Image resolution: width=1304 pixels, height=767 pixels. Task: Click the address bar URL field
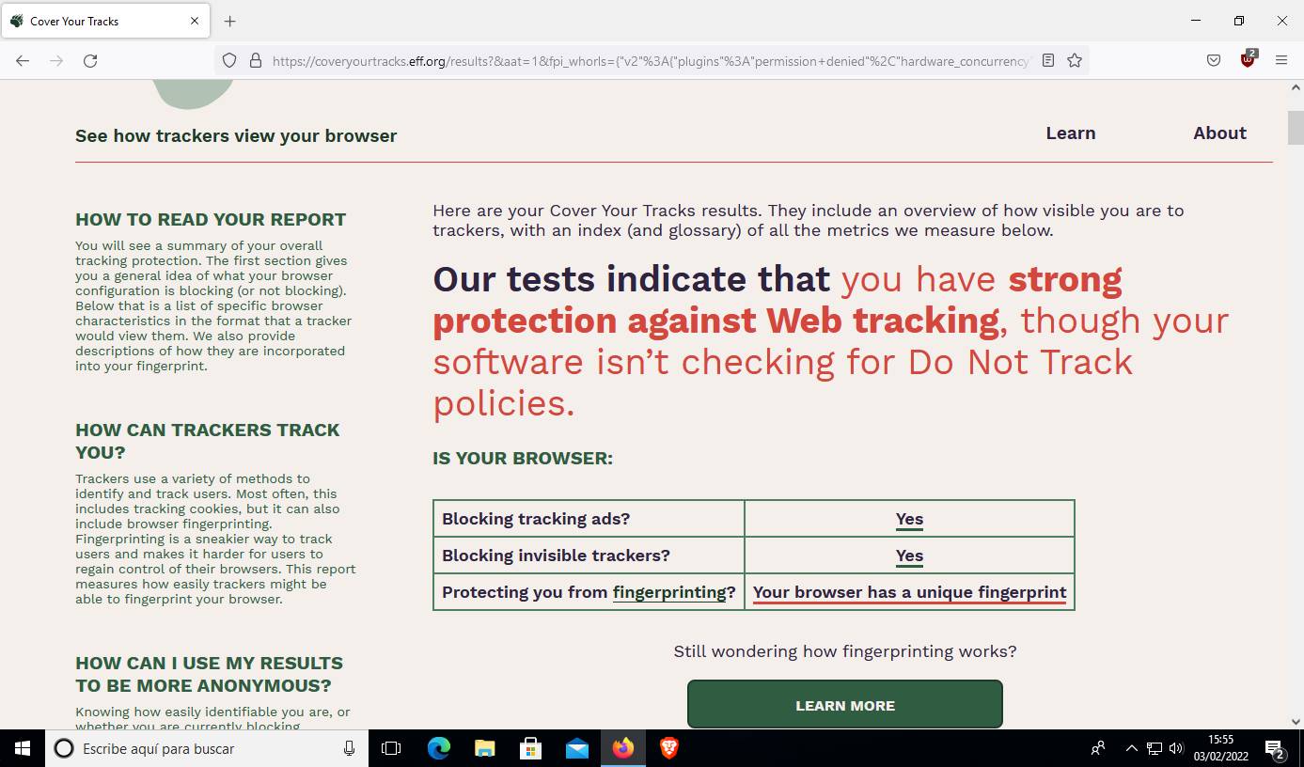pyautogui.click(x=649, y=61)
